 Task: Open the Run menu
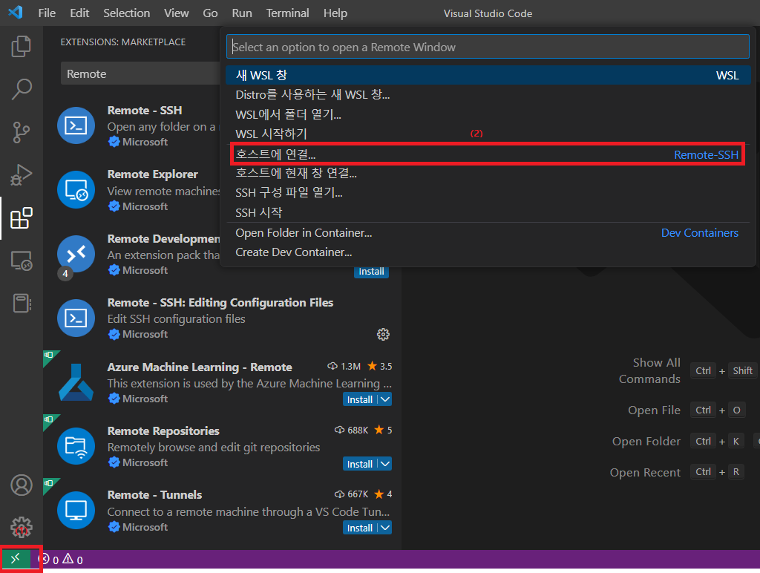click(242, 13)
